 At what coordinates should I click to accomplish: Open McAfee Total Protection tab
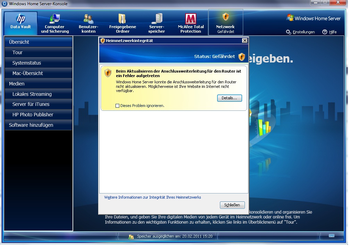point(191,23)
